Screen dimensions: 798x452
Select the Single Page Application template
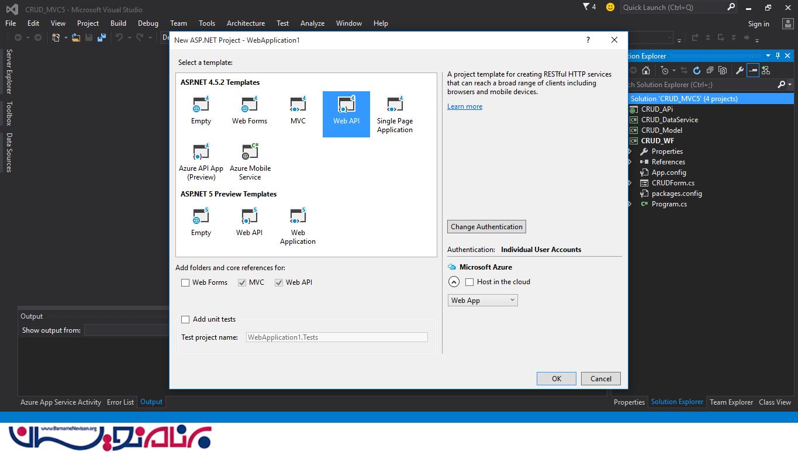click(395, 105)
